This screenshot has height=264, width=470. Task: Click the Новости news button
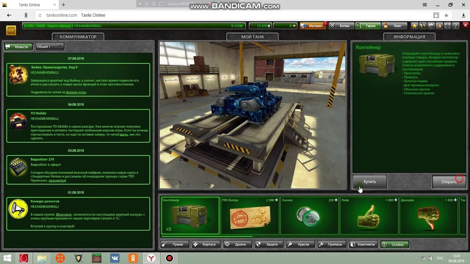pyautogui.click(x=18, y=47)
